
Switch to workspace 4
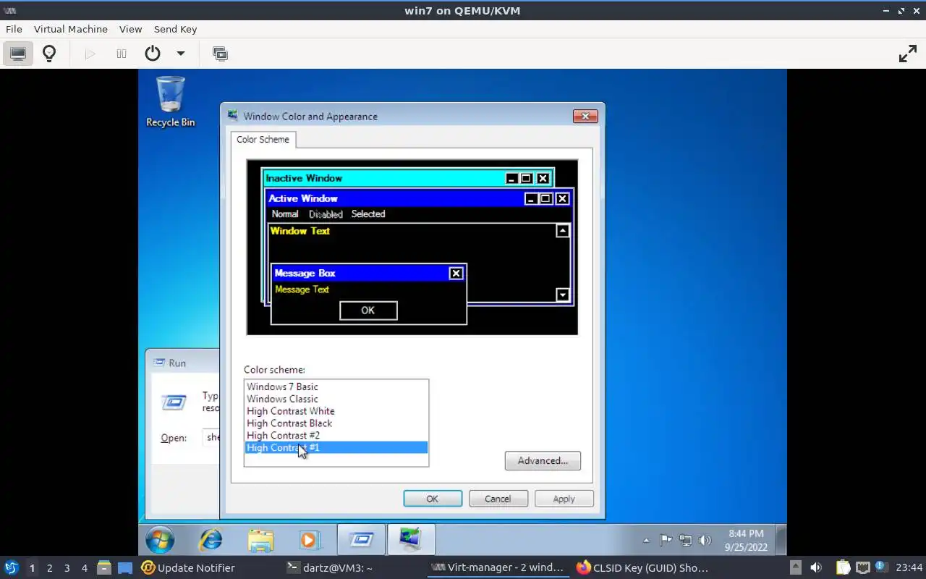point(84,568)
